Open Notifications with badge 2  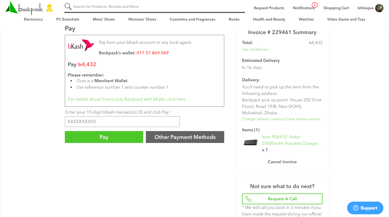tap(304, 8)
